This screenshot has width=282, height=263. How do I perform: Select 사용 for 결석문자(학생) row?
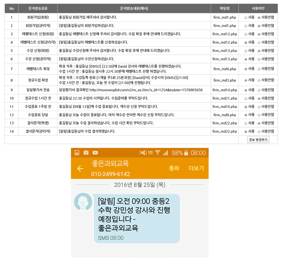pyautogui.click(x=246, y=123)
